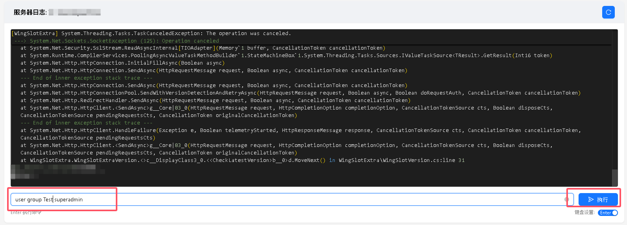Click the HttpClient.HandleFailure stack trace line
627x225 pixels.
299,130
